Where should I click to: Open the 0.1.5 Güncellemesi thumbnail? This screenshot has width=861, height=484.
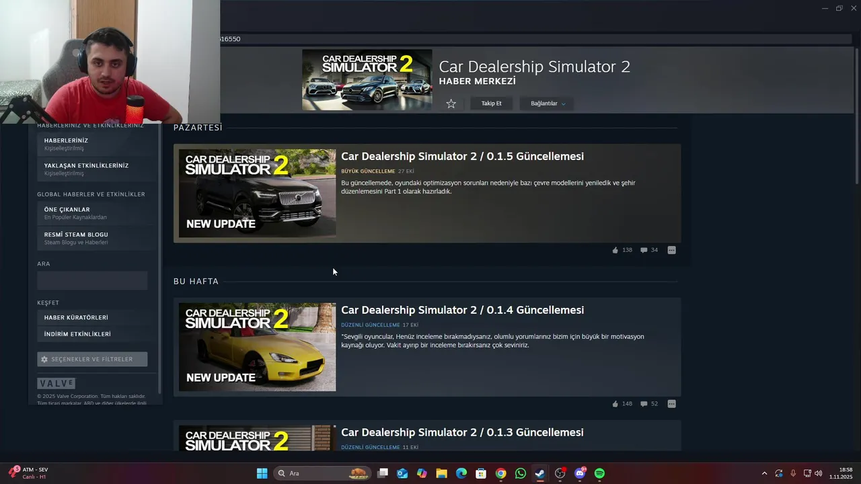point(257,193)
